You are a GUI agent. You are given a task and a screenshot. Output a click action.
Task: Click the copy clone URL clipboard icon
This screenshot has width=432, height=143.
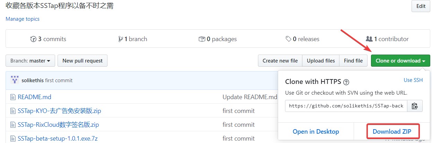pos(415,106)
